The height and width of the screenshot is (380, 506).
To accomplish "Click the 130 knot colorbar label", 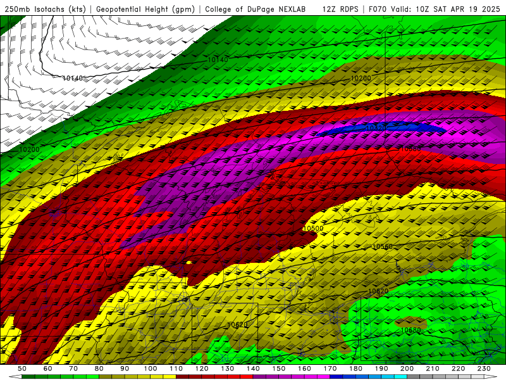I will (227, 369).
